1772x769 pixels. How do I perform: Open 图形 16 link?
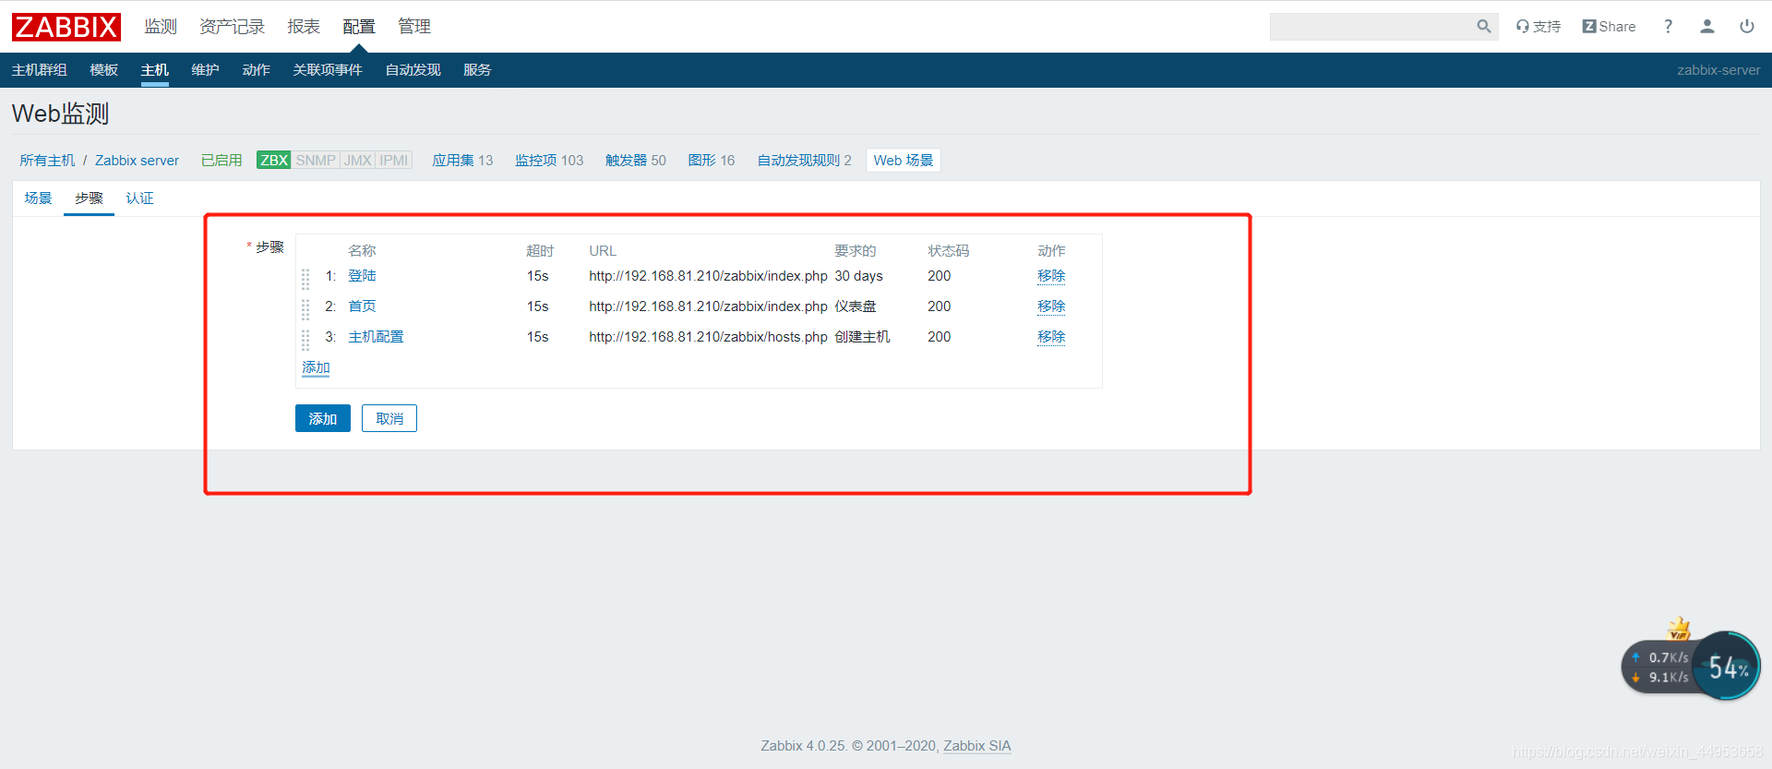tap(711, 161)
